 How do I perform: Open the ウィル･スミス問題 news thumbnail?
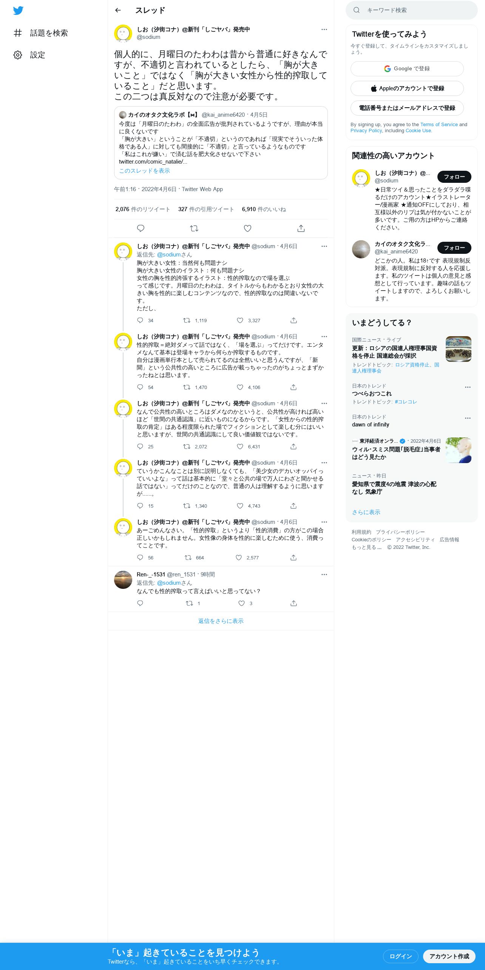(459, 450)
